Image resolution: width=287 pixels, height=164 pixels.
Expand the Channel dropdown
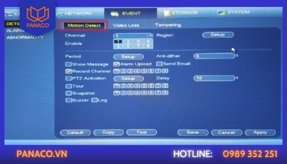click(x=150, y=36)
